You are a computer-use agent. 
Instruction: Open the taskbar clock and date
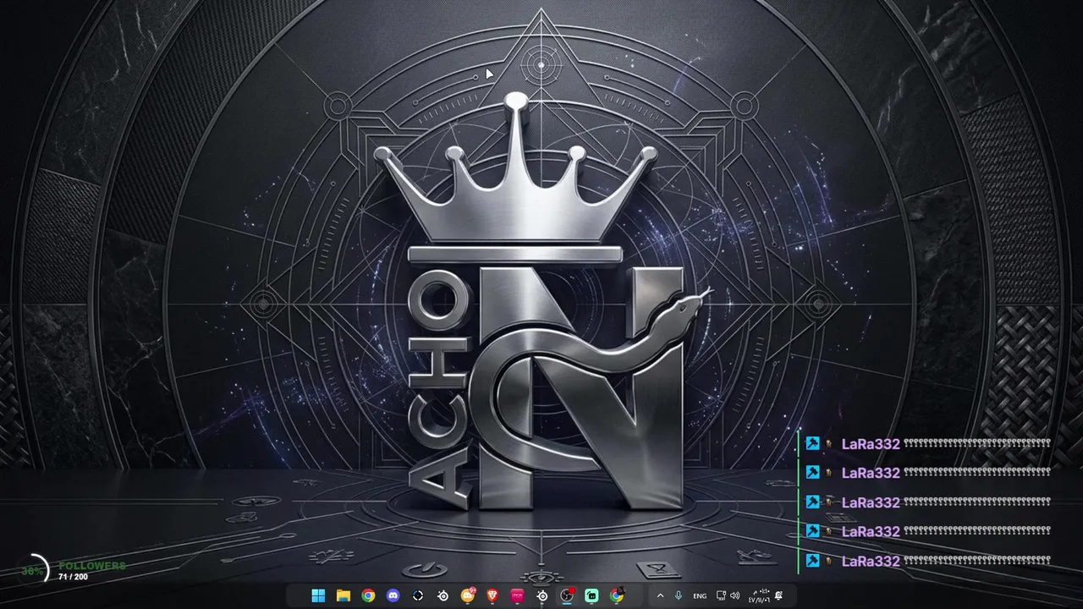759,595
